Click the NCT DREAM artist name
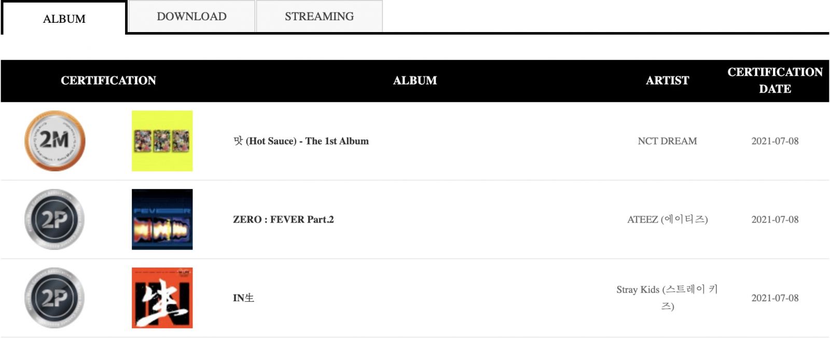Image resolution: width=830 pixels, height=338 pixels. (667, 141)
